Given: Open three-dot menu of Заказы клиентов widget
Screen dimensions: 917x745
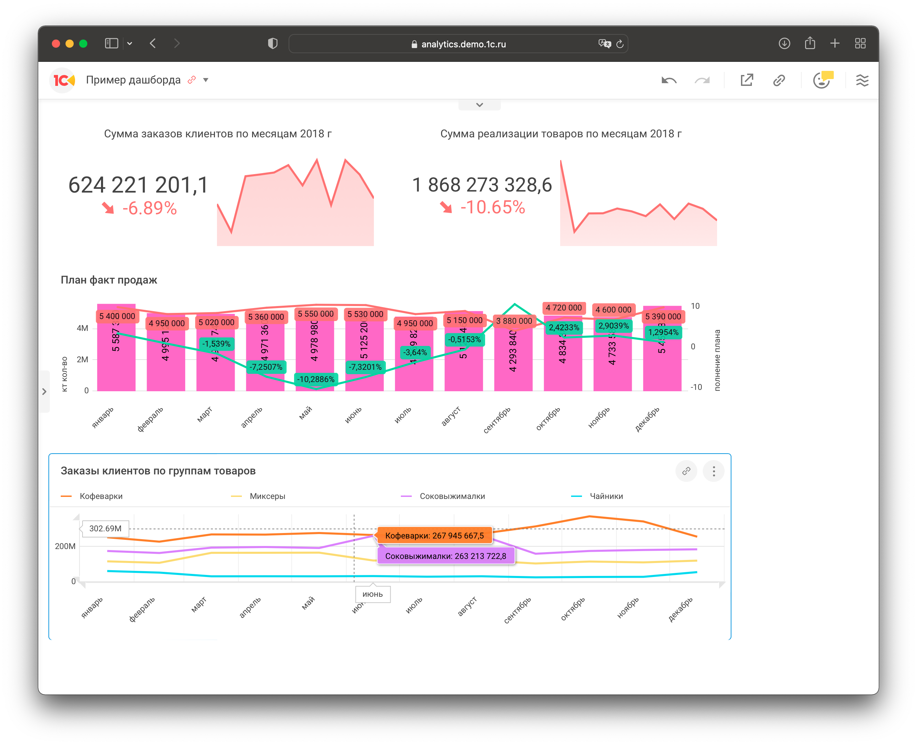Looking at the screenshot, I should (x=713, y=471).
